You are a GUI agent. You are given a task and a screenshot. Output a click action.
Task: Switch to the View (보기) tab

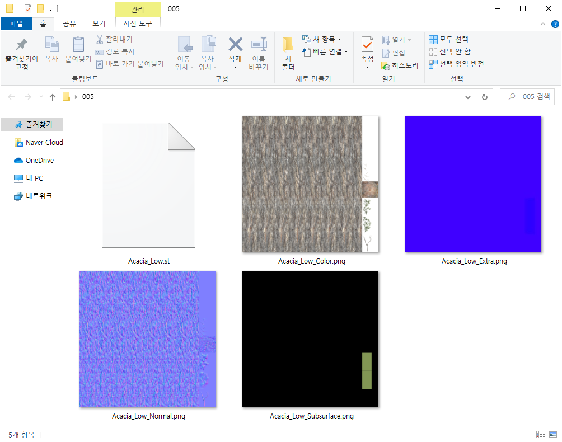point(99,23)
